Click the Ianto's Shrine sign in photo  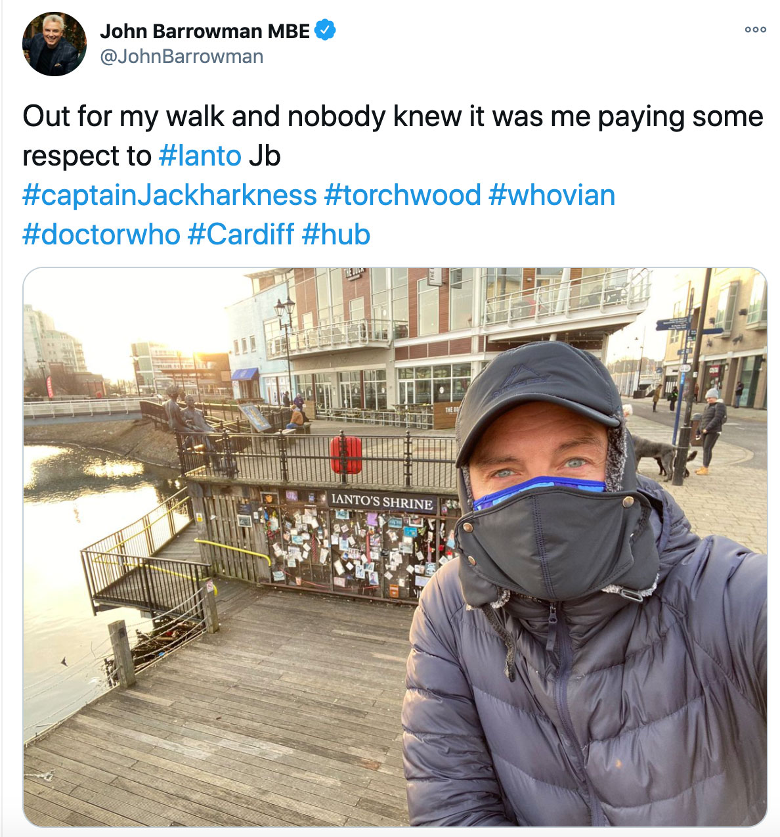(x=383, y=501)
